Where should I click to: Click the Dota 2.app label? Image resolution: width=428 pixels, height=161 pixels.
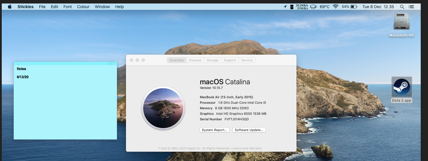point(402,101)
